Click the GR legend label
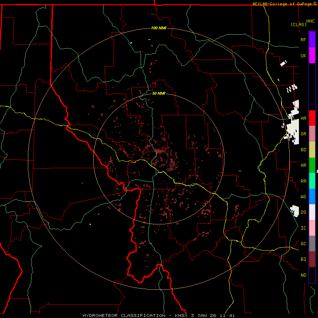 tap(303, 134)
